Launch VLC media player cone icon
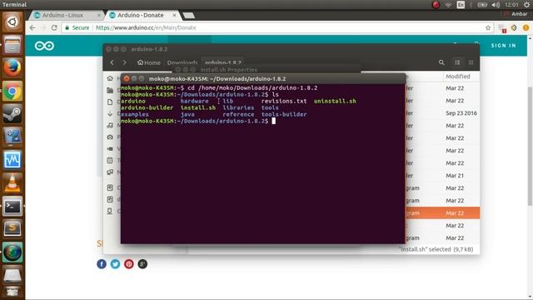533x300 pixels. click(12, 183)
